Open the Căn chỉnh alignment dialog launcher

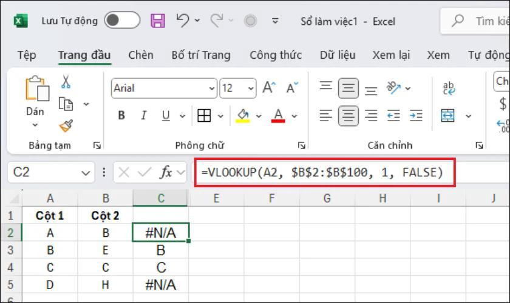point(479,145)
